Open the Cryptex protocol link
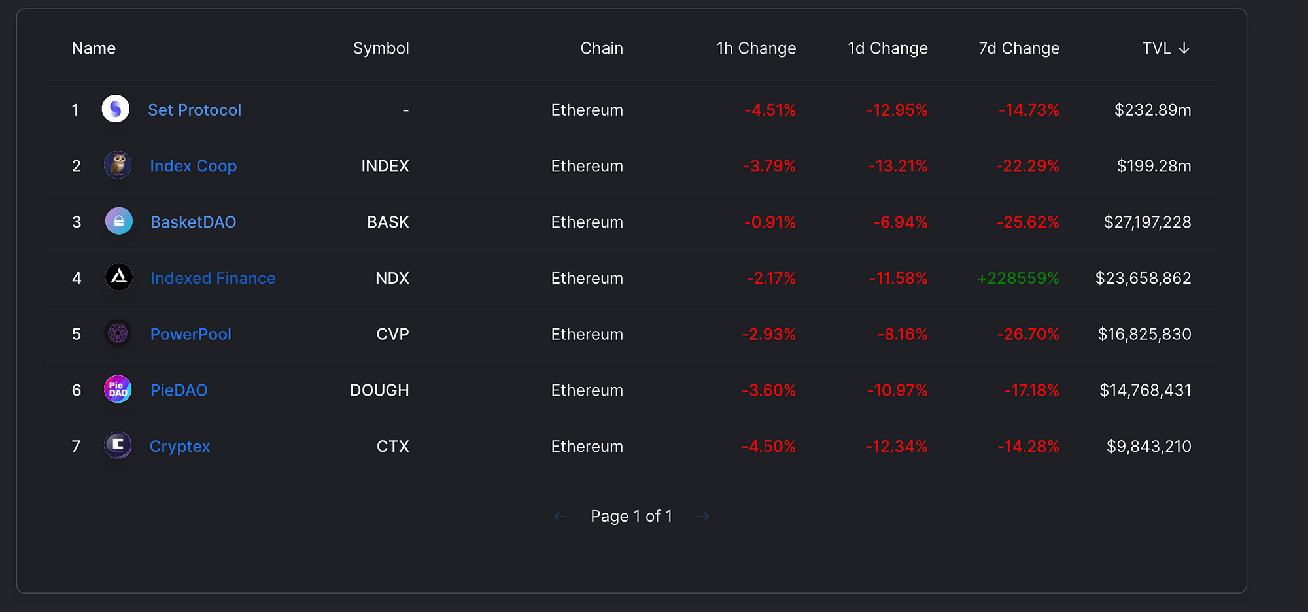1308x612 pixels. pyautogui.click(x=180, y=447)
